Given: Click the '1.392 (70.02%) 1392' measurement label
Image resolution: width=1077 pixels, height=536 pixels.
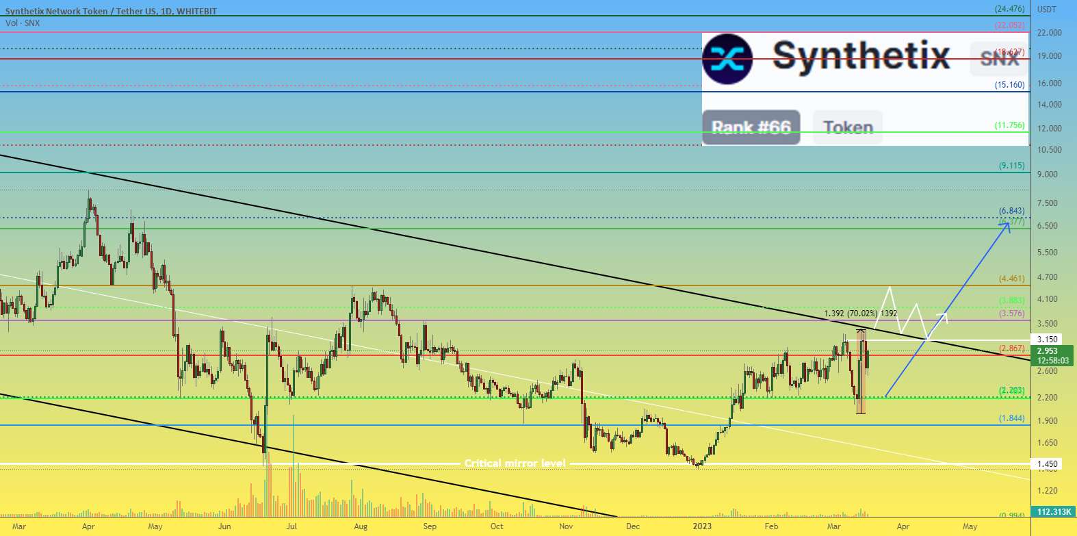Looking at the screenshot, I should [860, 314].
